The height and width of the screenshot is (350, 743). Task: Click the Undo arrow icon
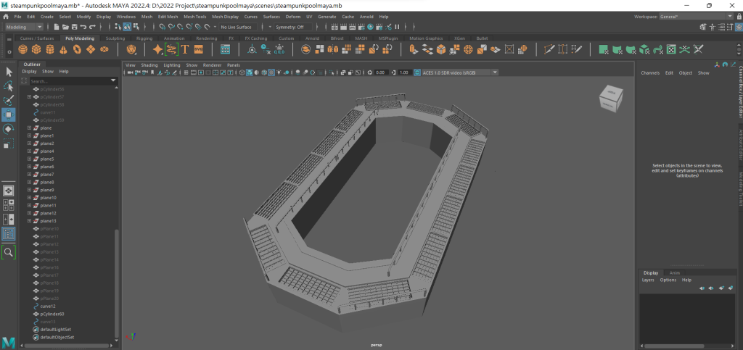(84, 27)
